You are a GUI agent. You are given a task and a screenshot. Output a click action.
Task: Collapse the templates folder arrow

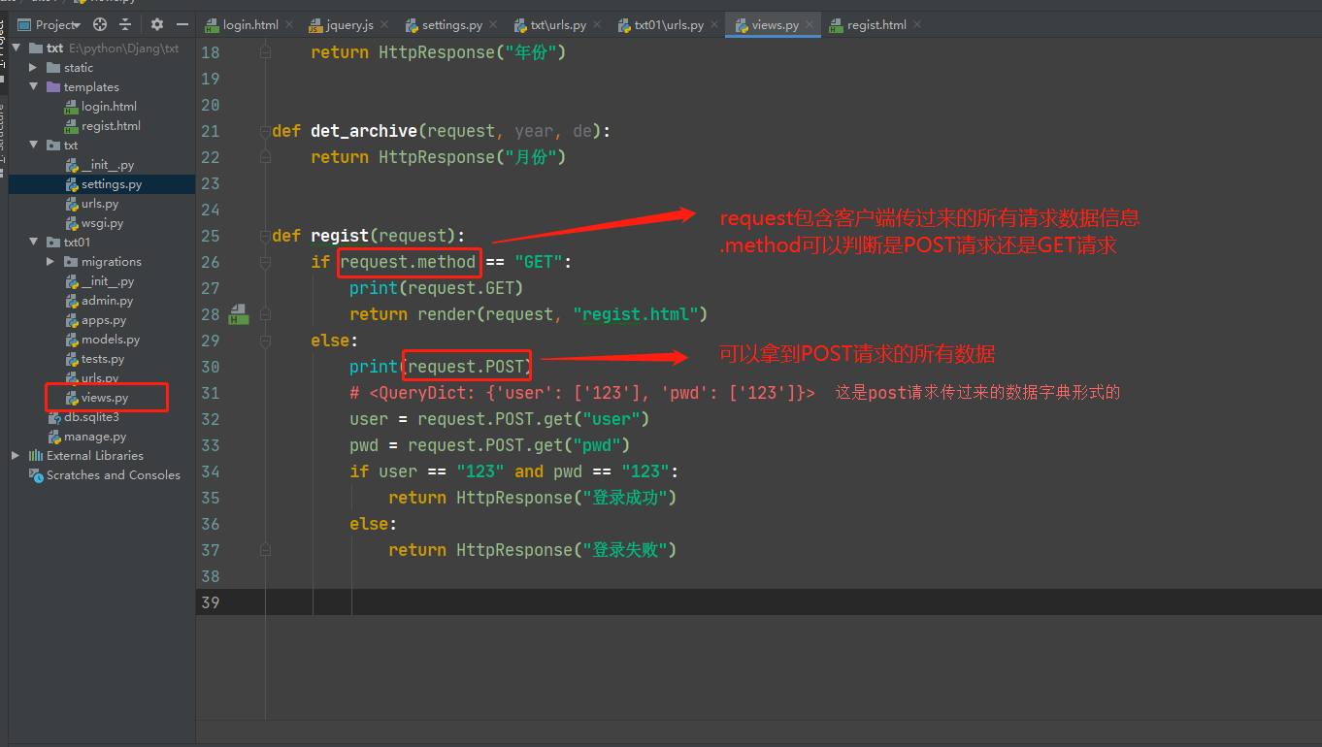pos(33,86)
